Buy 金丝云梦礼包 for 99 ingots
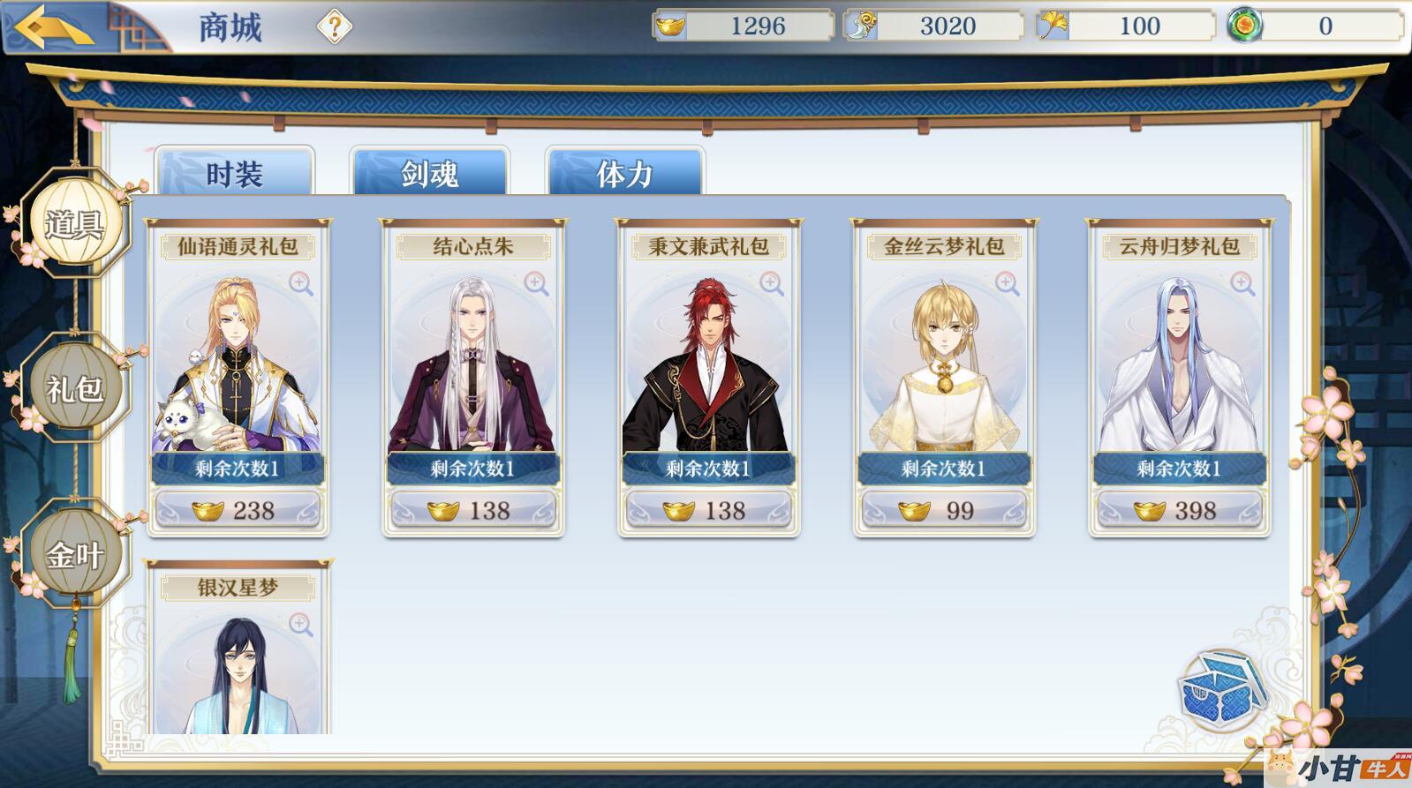The height and width of the screenshot is (788, 1412). pos(944,510)
